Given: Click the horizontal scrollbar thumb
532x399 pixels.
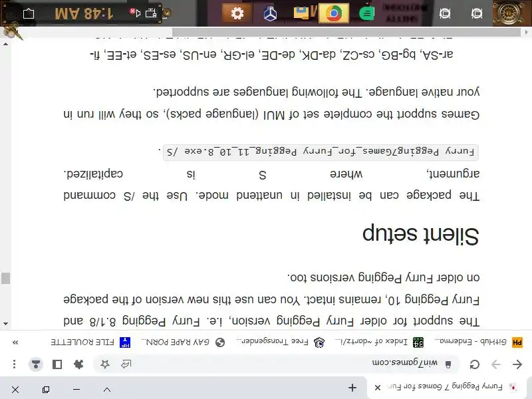Looking at the screenshot, I should 346,32.
